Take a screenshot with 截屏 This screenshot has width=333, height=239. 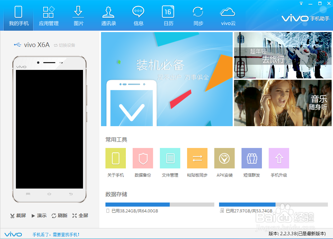point(18,215)
